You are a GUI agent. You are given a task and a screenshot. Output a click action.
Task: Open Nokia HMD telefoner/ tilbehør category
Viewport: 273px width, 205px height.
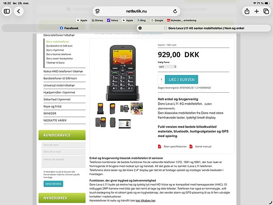pyautogui.click(x=63, y=71)
